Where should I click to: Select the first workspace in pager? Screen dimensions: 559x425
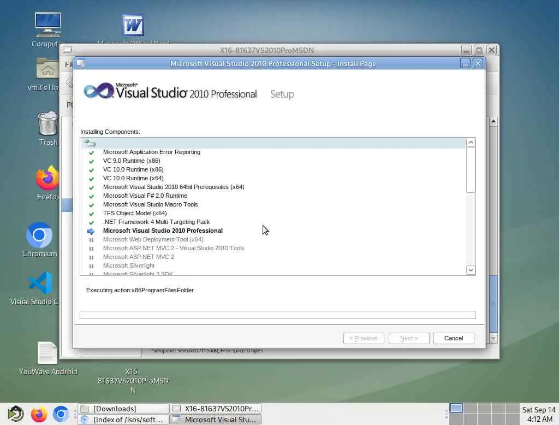point(456,409)
